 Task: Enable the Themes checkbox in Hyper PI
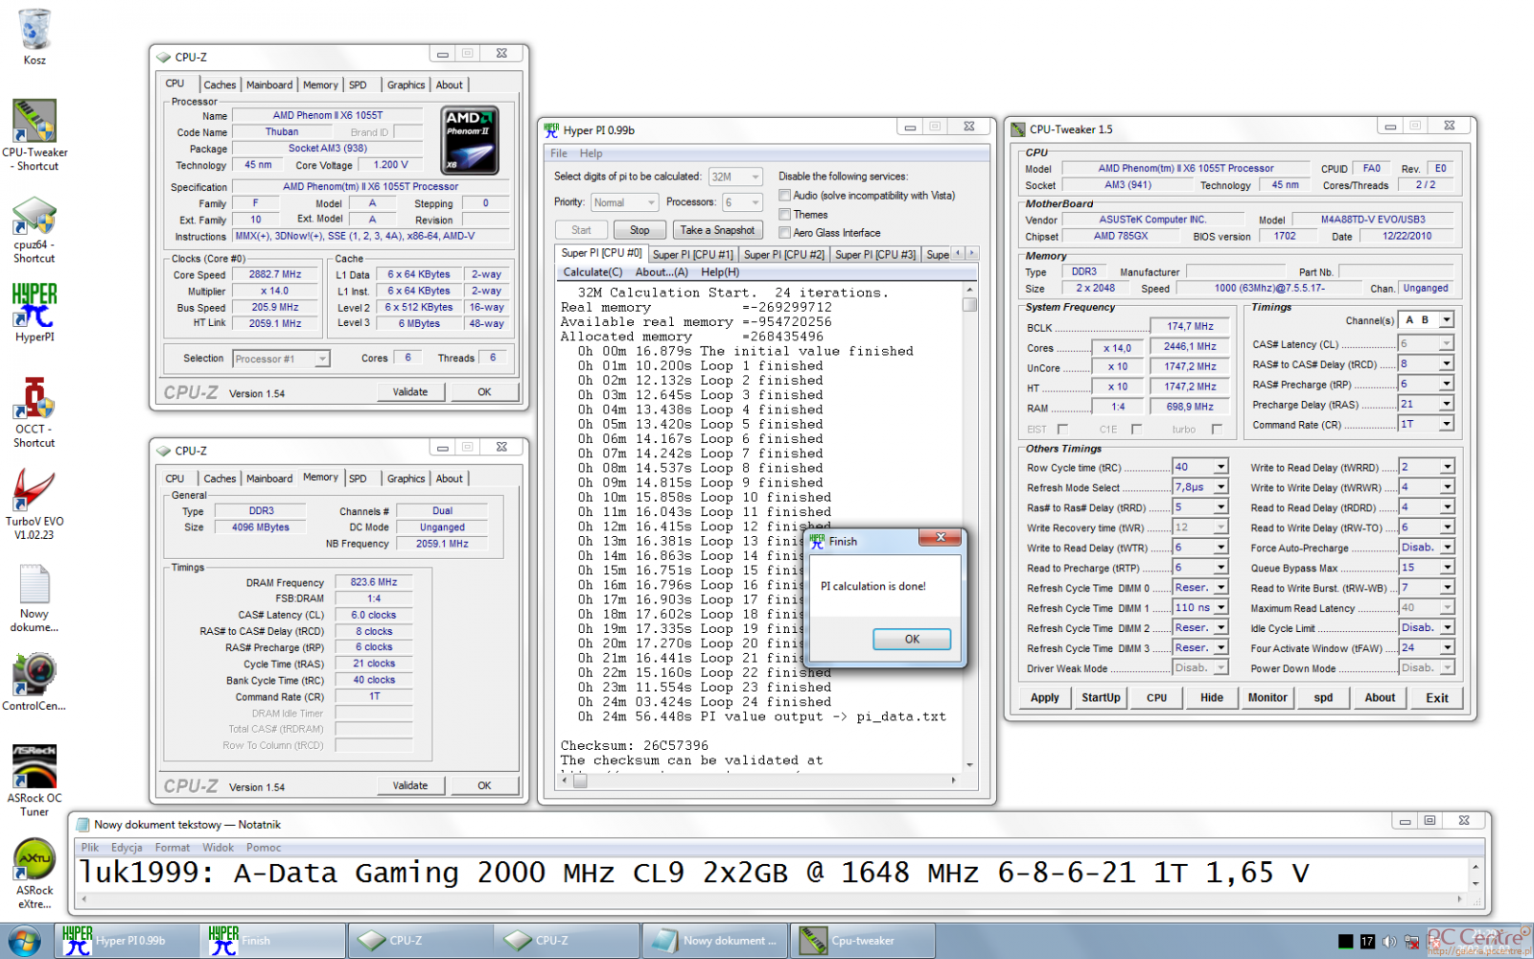pyautogui.click(x=784, y=215)
